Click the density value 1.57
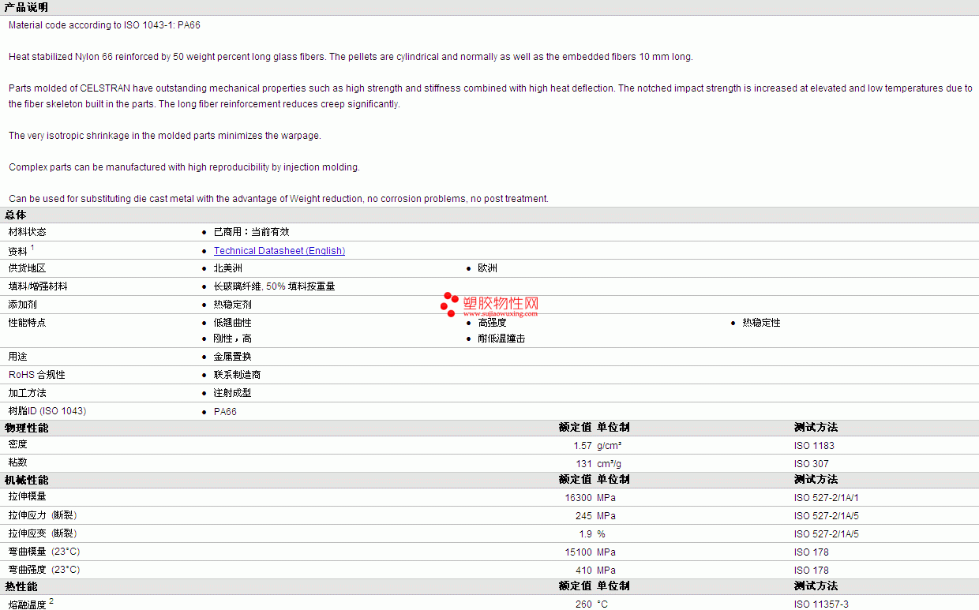Image resolution: width=979 pixels, height=610 pixels. [x=583, y=446]
